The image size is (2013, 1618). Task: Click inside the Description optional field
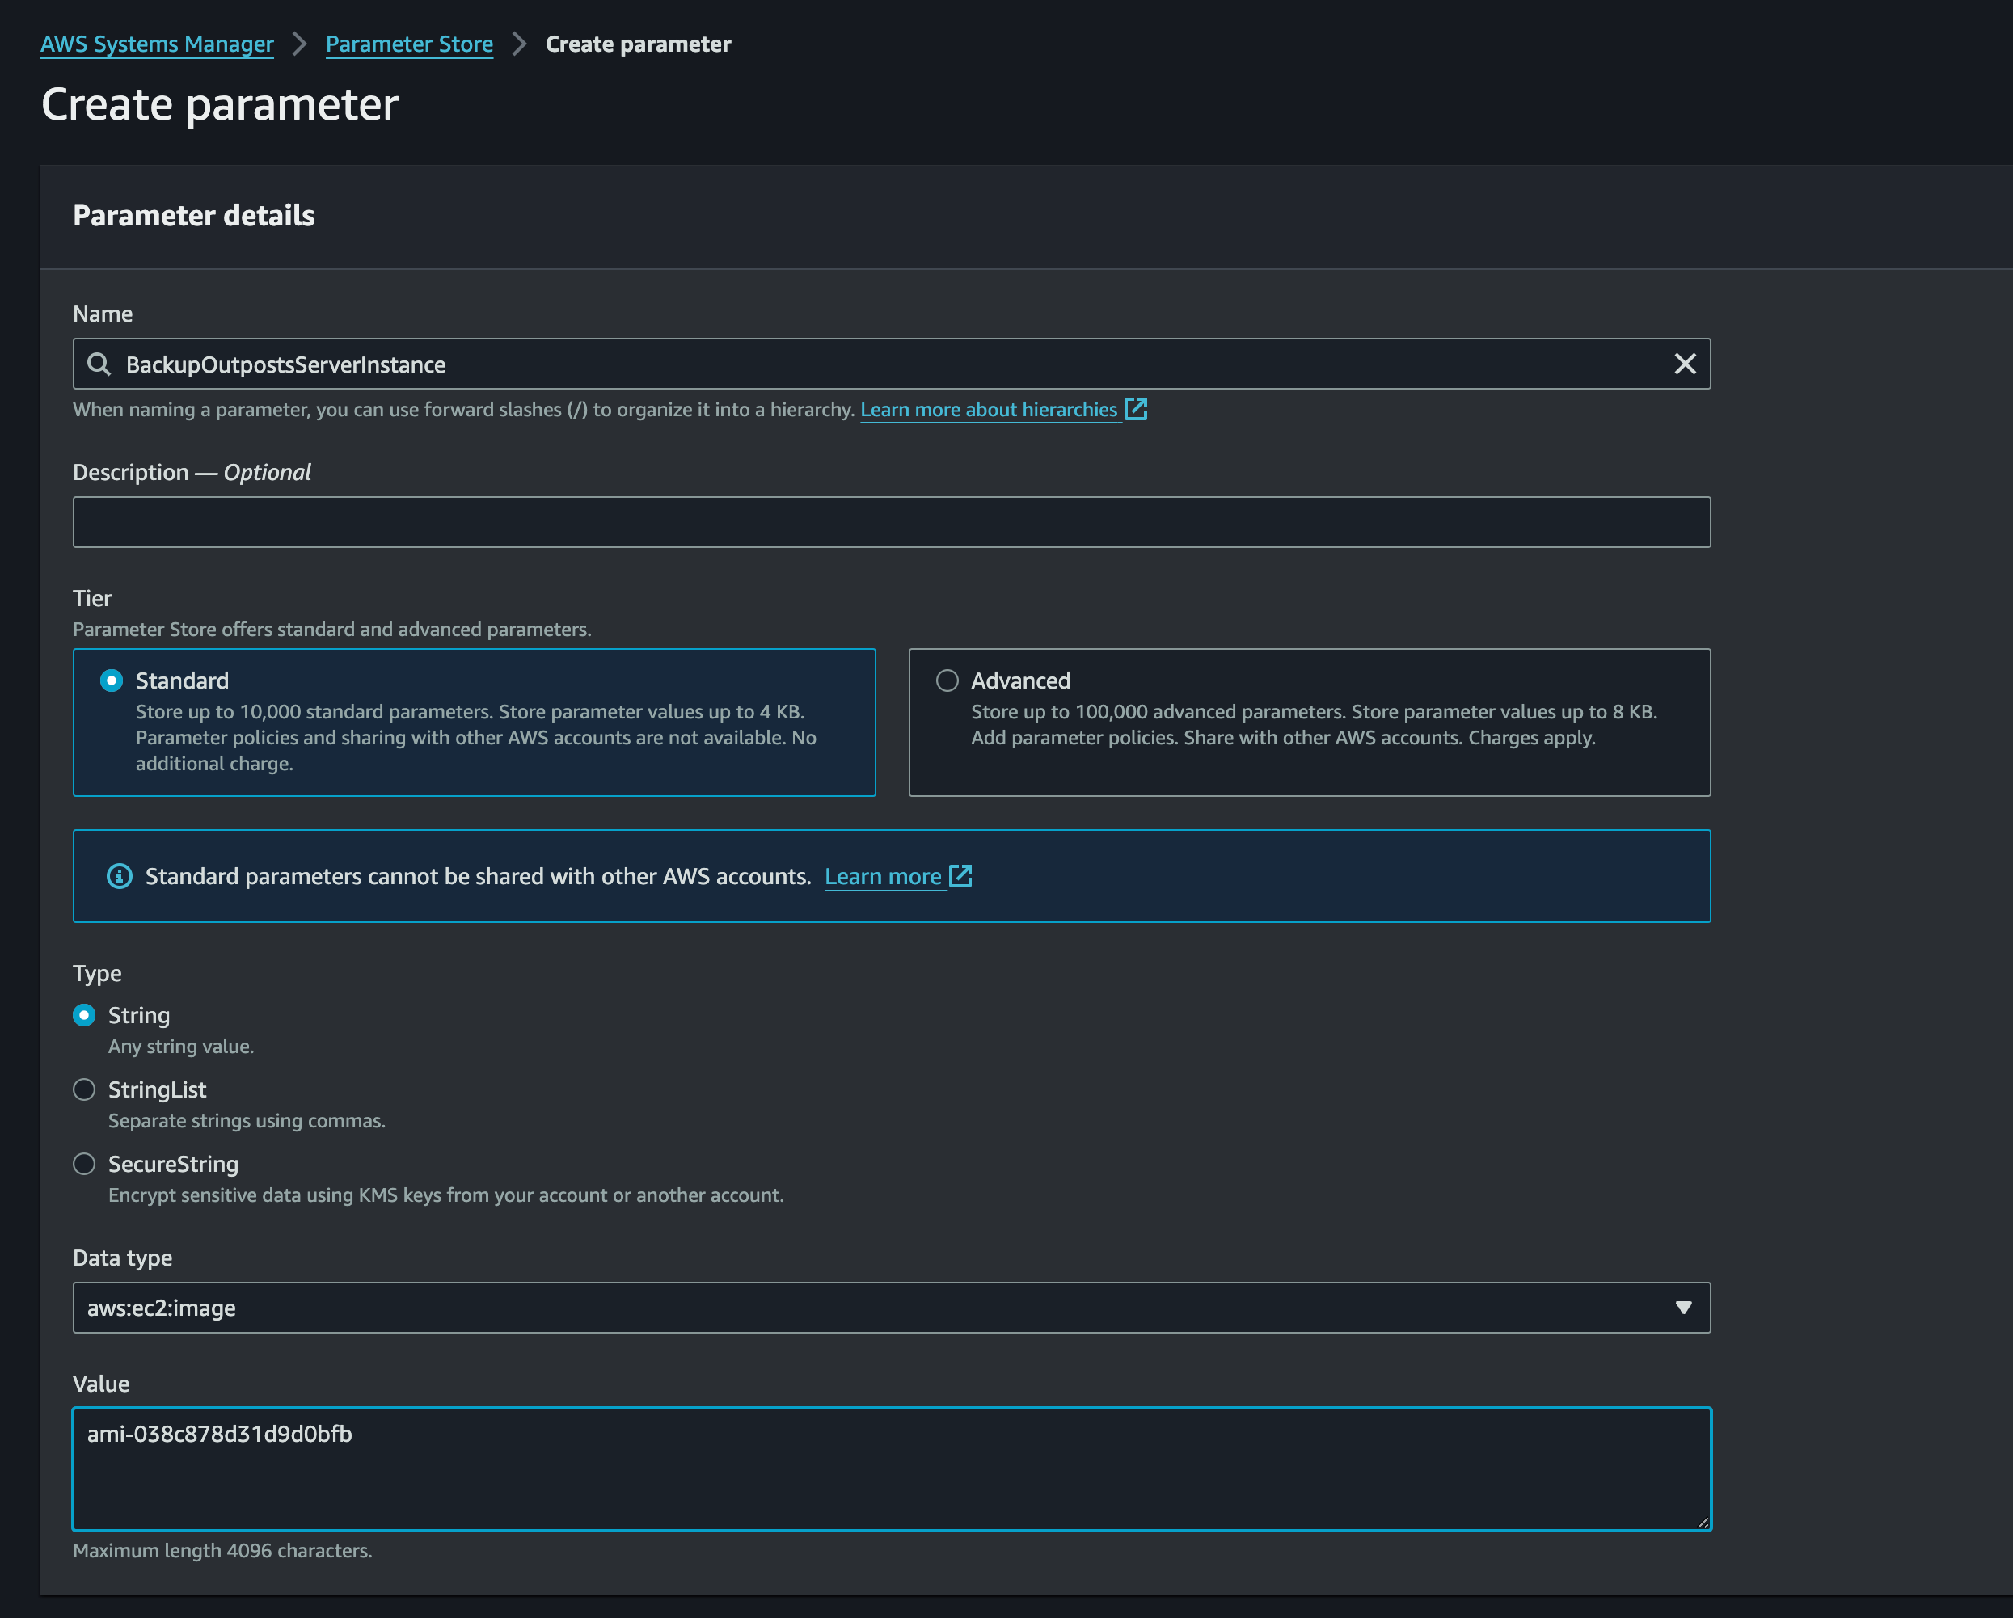coord(891,522)
